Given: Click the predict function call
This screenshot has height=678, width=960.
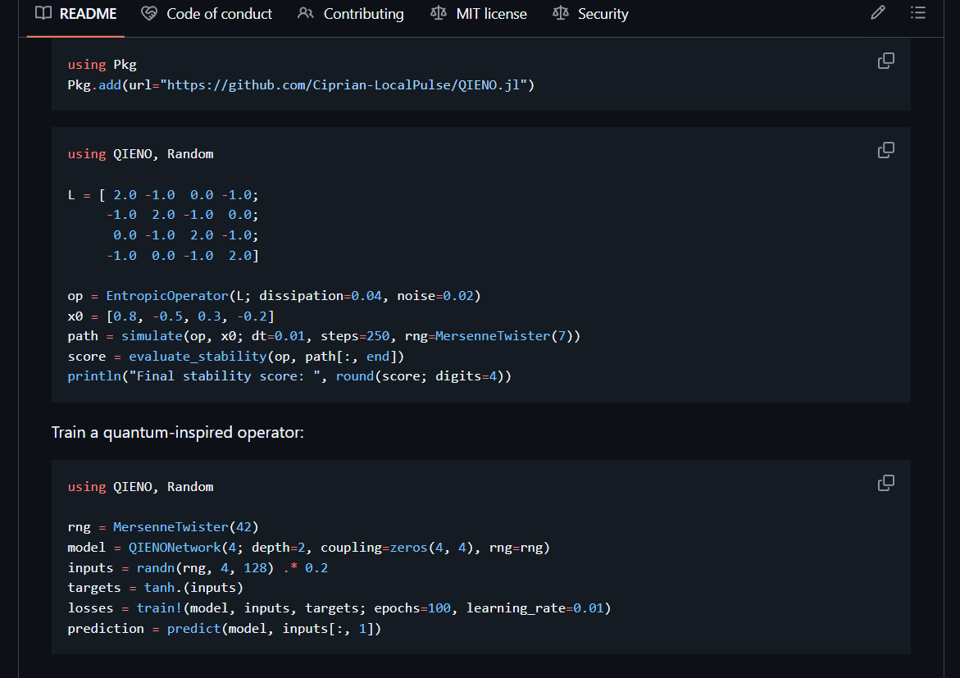Looking at the screenshot, I should (193, 629).
